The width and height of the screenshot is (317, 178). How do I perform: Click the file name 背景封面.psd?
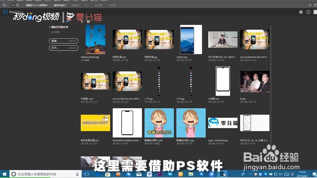coord(119,57)
